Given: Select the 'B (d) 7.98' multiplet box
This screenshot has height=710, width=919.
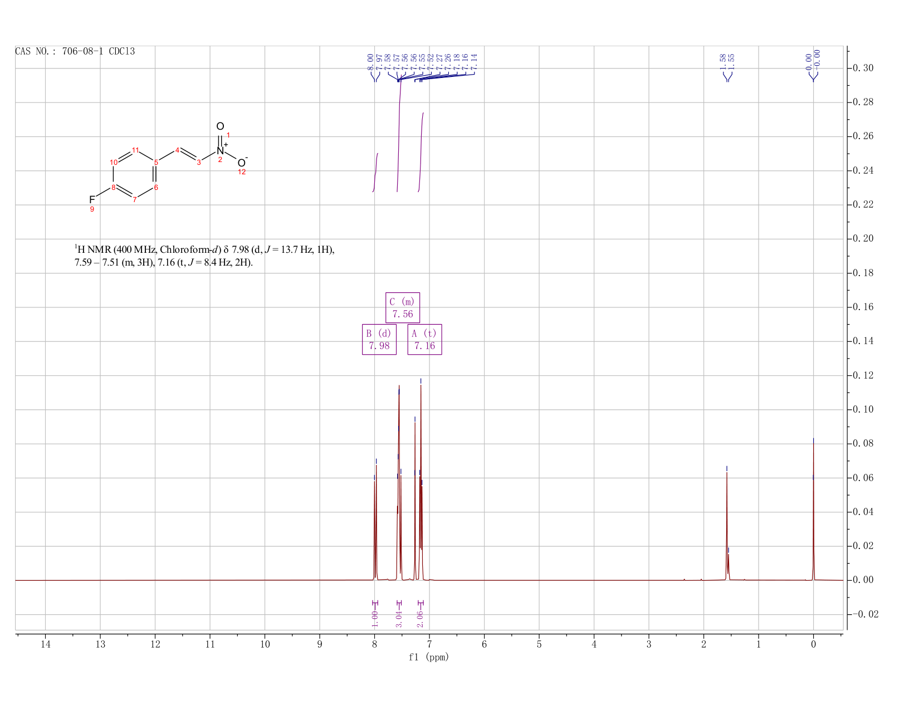Looking at the screenshot, I should tap(379, 340).
